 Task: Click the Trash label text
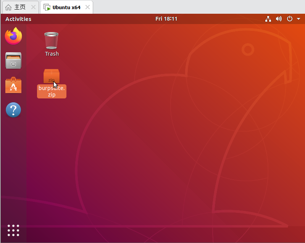pos(52,54)
